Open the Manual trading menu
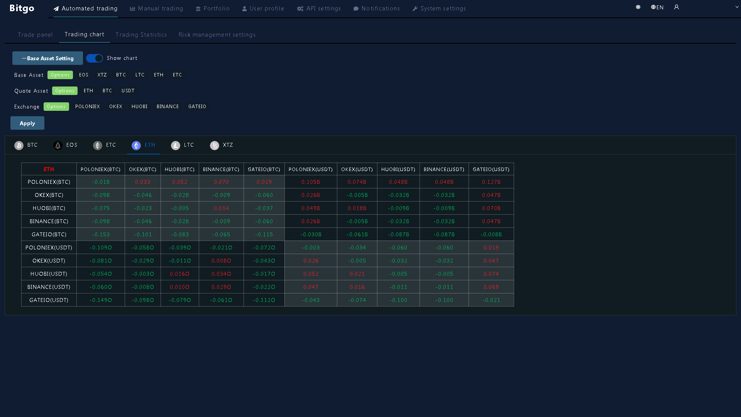The width and height of the screenshot is (741, 417). pos(156,8)
